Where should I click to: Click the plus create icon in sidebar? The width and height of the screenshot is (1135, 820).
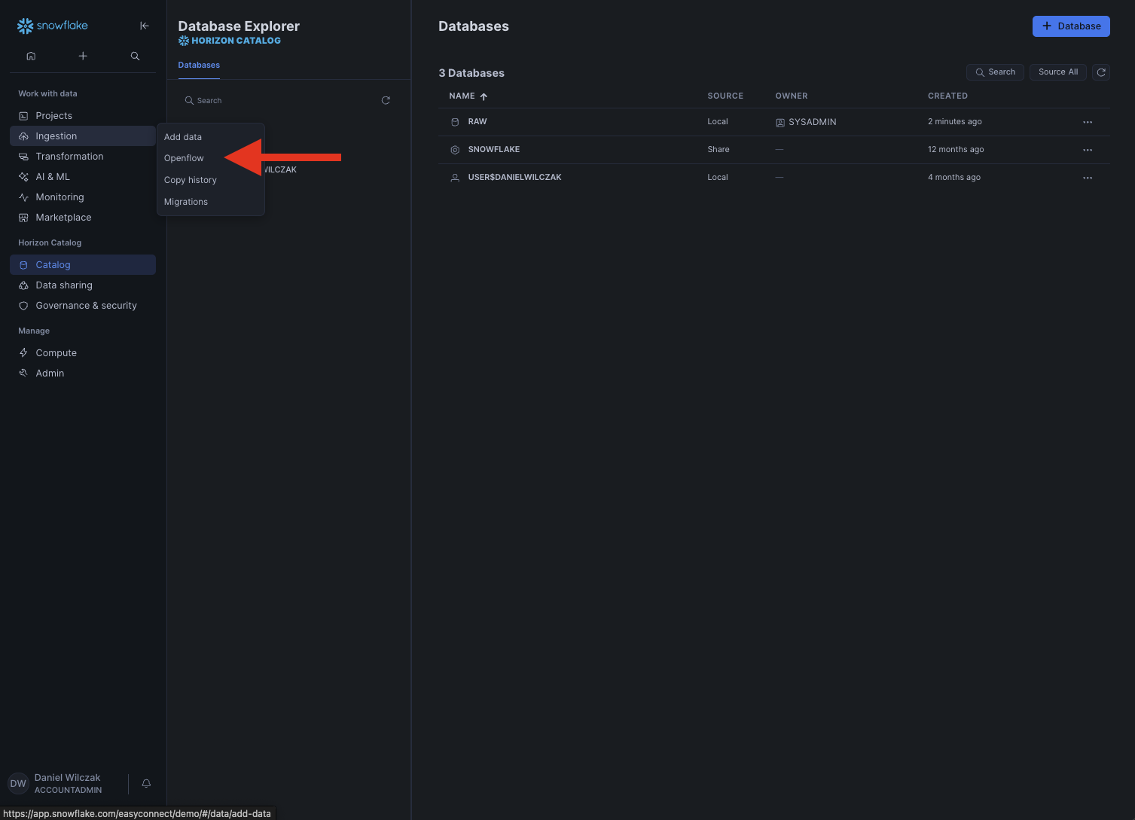pos(83,56)
